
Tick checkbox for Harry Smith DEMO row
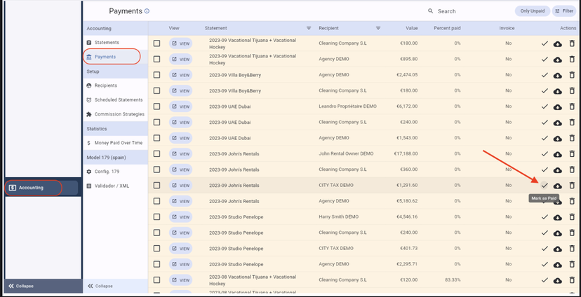point(156,217)
